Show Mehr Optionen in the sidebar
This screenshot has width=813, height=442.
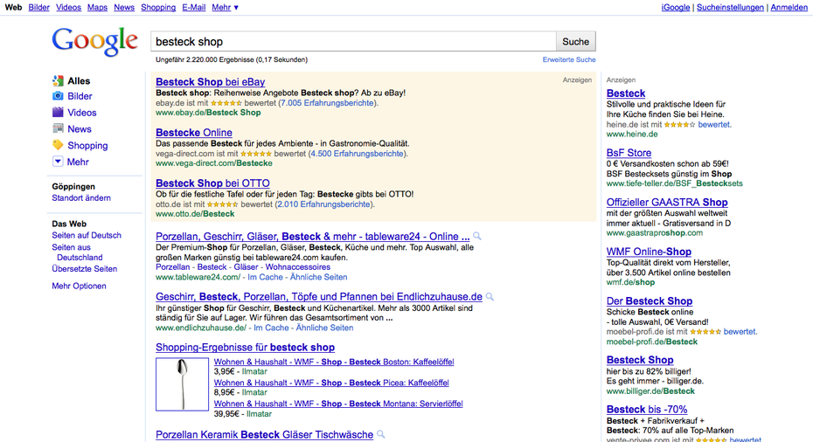tap(79, 286)
